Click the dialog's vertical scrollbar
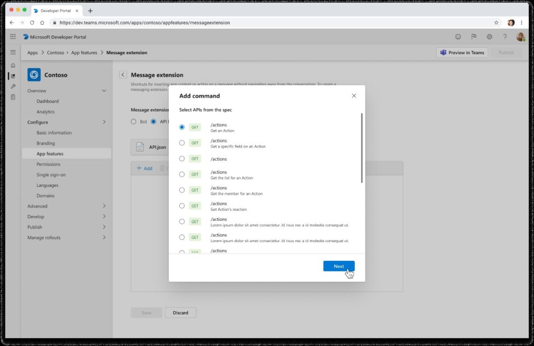Image resolution: width=534 pixels, height=346 pixels. (x=361, y=148)
